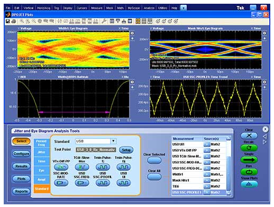The width and height of the screenshot is (274, 207).
Task: Click the green Run loop icon
Action: (249, 172)
